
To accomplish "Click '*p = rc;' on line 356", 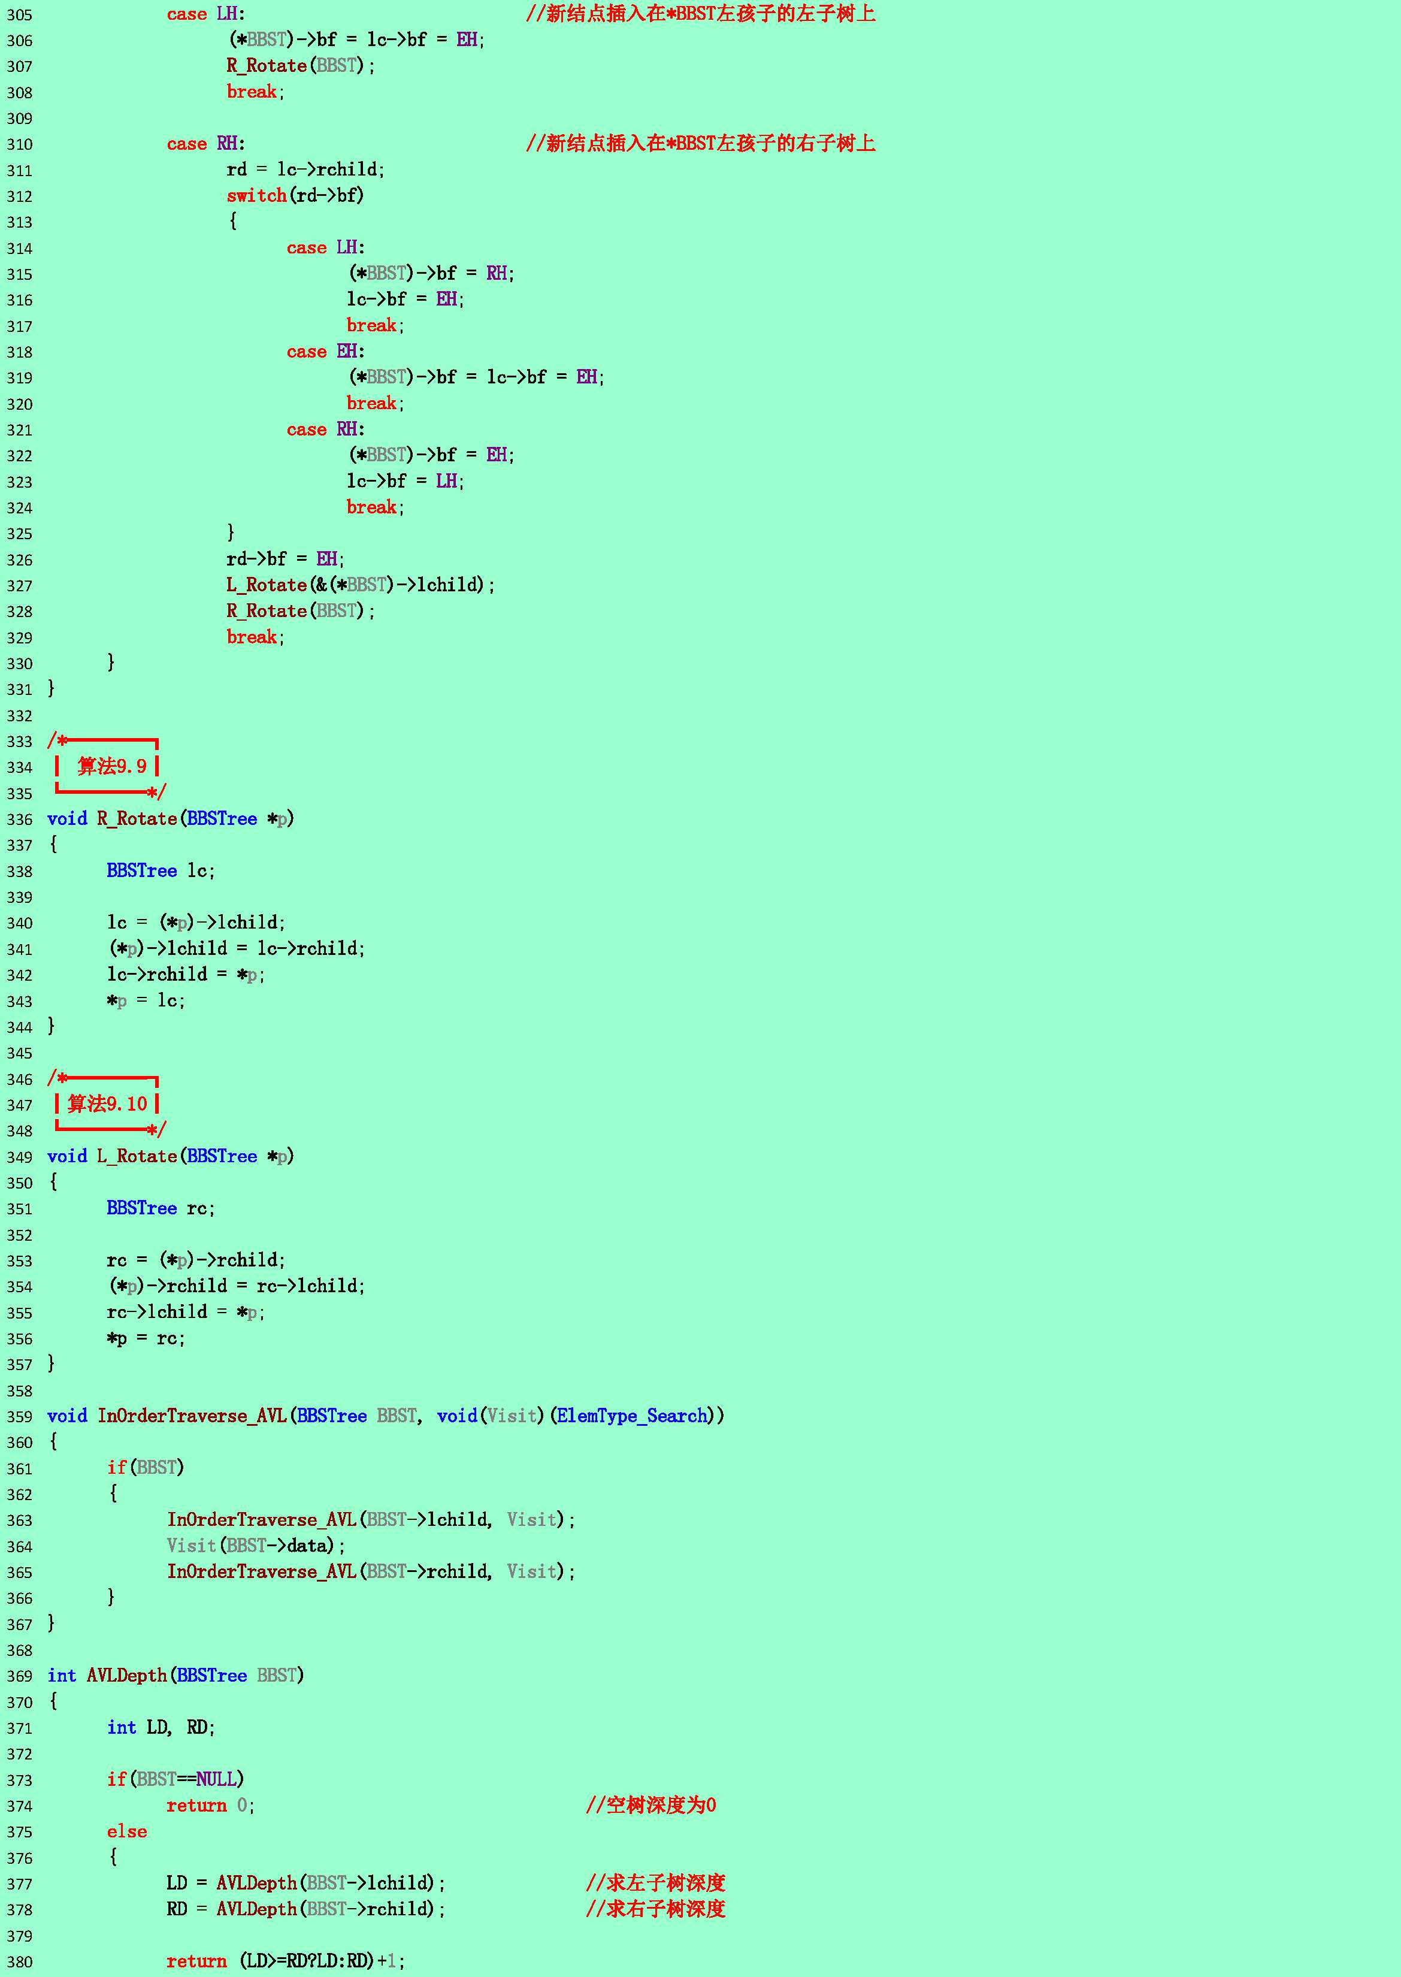I will 146,1338.
